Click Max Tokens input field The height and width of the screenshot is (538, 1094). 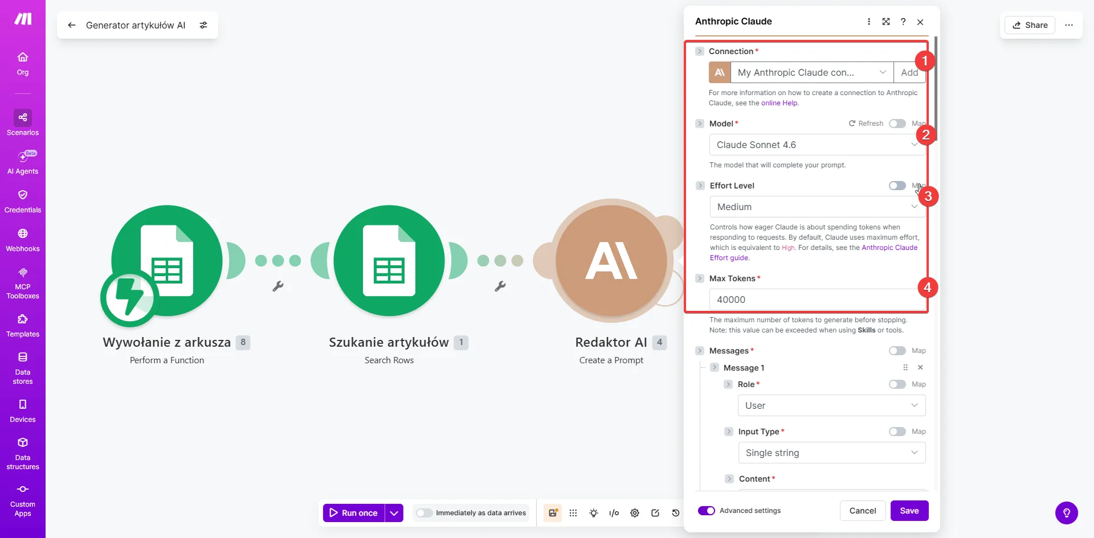click(x=817, y=299)
